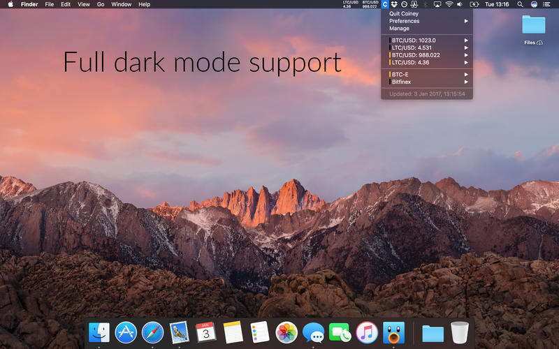Open Reminders in the Dock

point(259,332)
